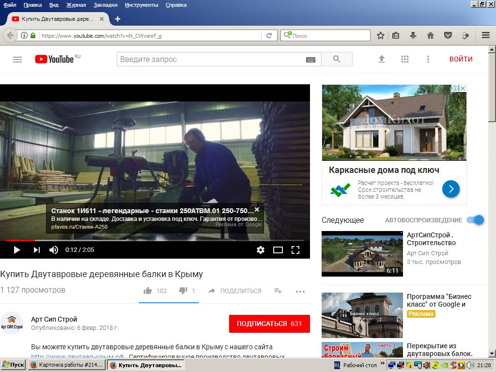Like the video with thumbs up
Image resolution: width=496 pixels, height=372 pixels.
click(148, 291)
